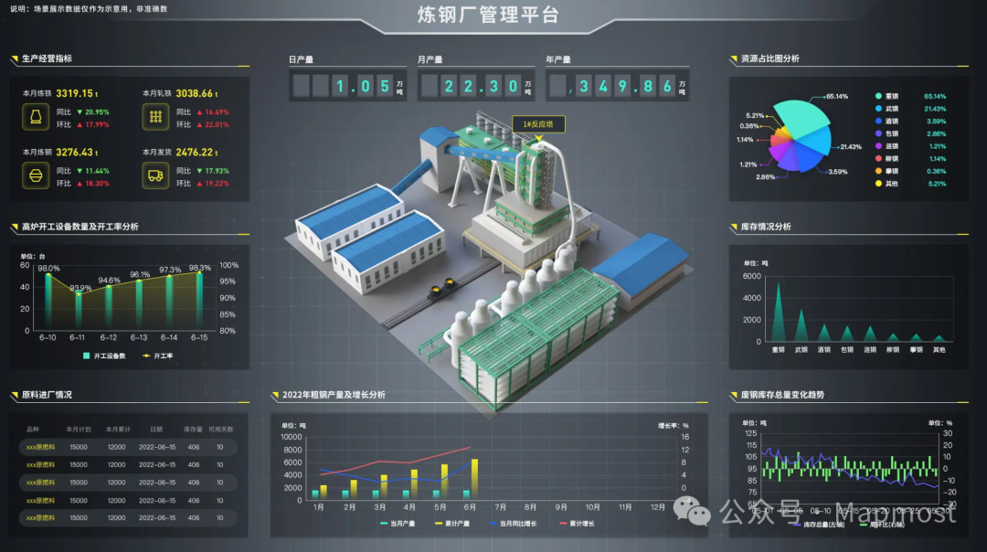The width and height of the screenshot is (987, 552).
Task: Click the 生产经营指标 panel title
Action: click(x=48, y=58)
